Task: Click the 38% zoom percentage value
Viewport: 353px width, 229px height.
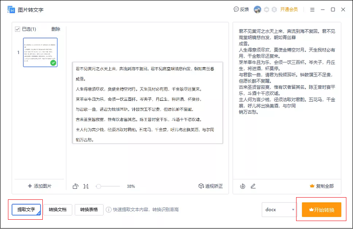Action: click(131, 187)
